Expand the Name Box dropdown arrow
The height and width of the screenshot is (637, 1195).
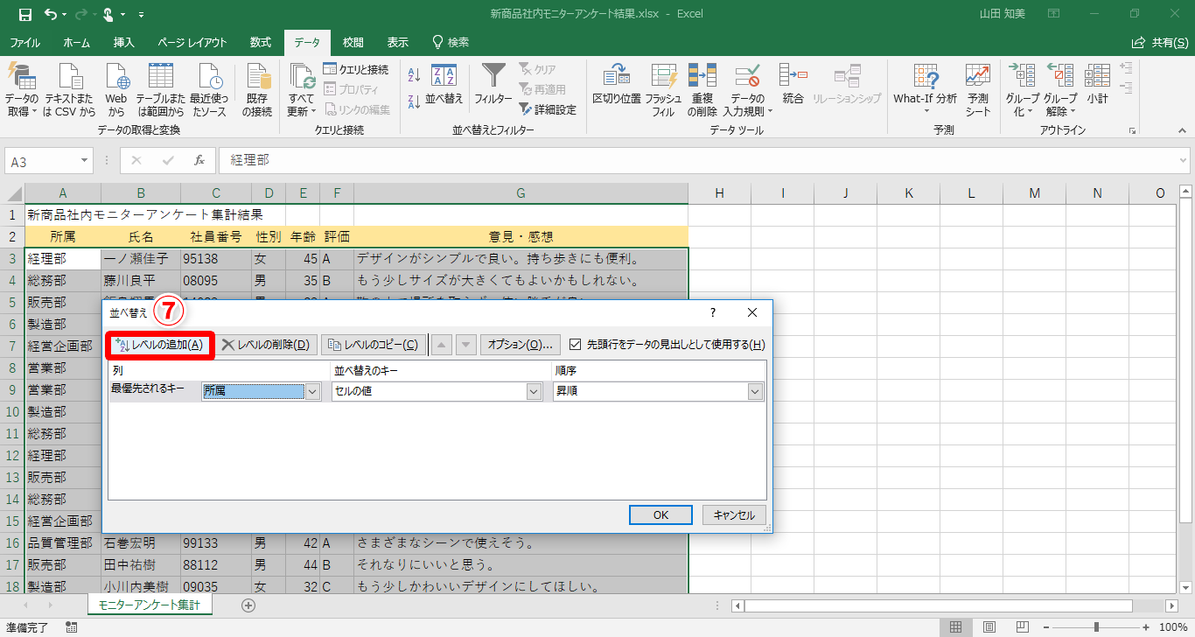pos(85,161)
